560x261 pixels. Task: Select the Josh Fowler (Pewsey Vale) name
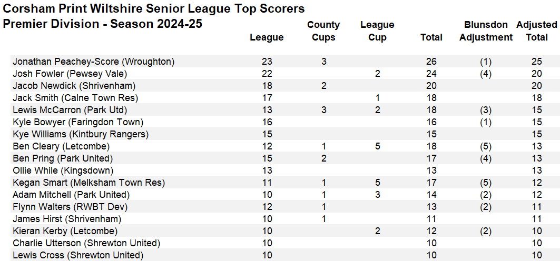click(70, 74)
